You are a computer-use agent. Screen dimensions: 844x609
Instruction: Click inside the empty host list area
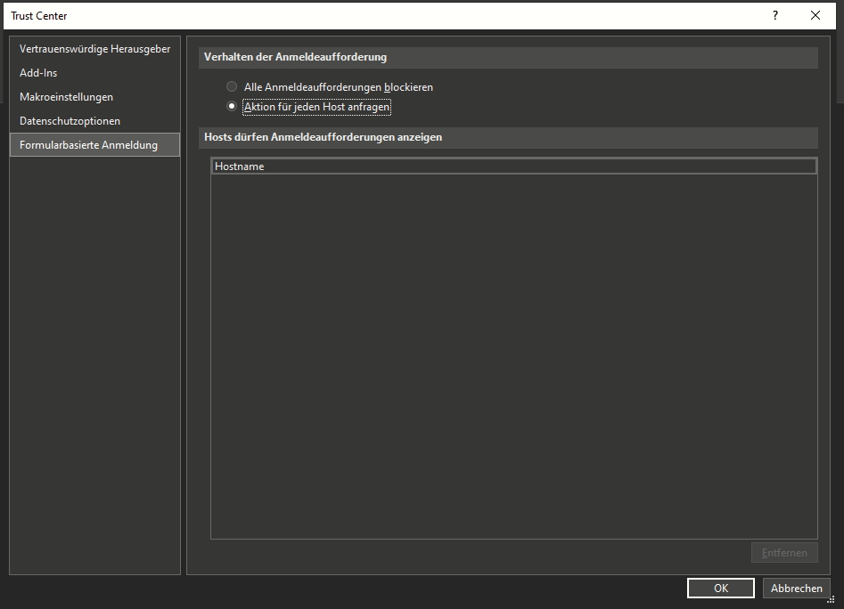click(513, 356)
